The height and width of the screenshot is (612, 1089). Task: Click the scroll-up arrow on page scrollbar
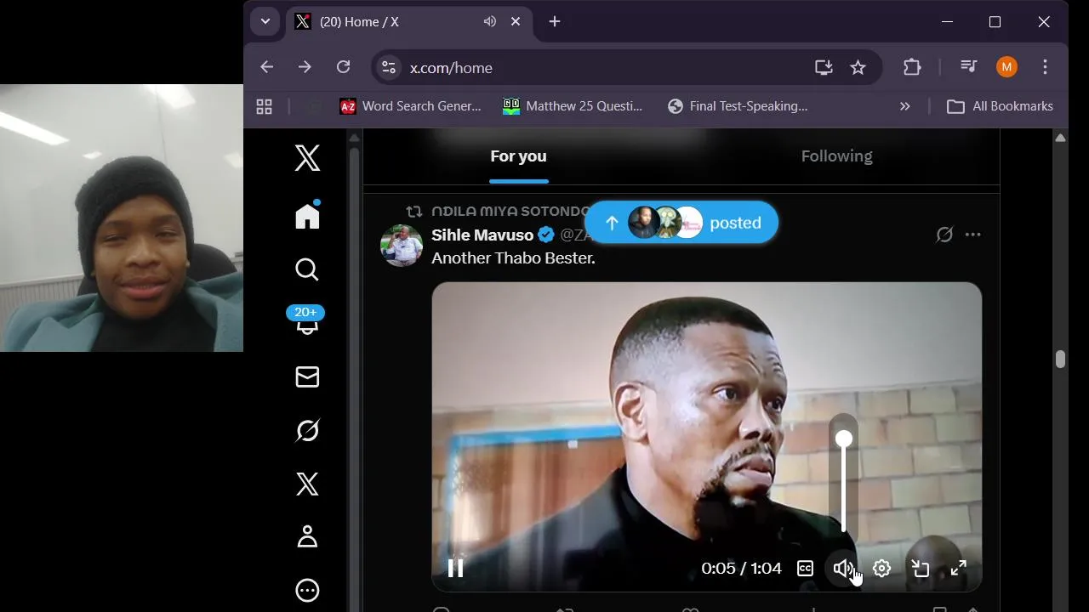click(1060, 137)
